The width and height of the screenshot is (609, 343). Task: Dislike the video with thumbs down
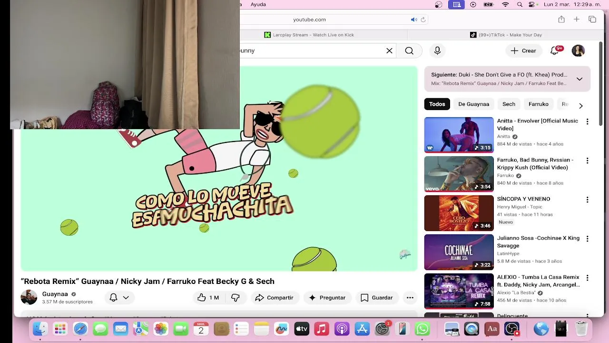pyautogui.click(x=235, y=298)
